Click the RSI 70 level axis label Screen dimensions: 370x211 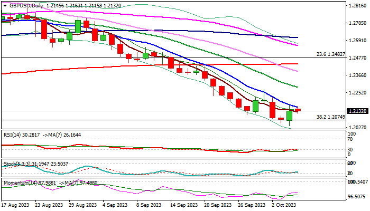point(350,139)
